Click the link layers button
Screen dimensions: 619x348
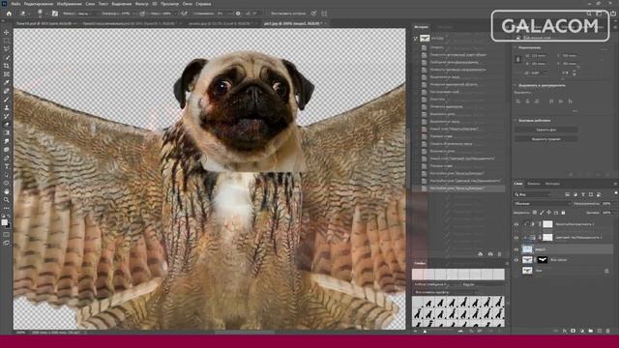(556, 331)
